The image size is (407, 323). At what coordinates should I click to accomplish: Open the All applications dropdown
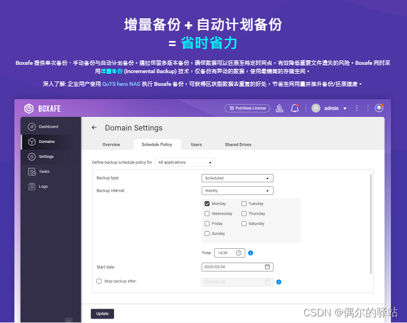pos(186,162)
